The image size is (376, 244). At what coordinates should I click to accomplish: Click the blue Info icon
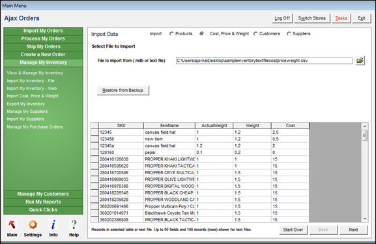[x=53, y=225]
